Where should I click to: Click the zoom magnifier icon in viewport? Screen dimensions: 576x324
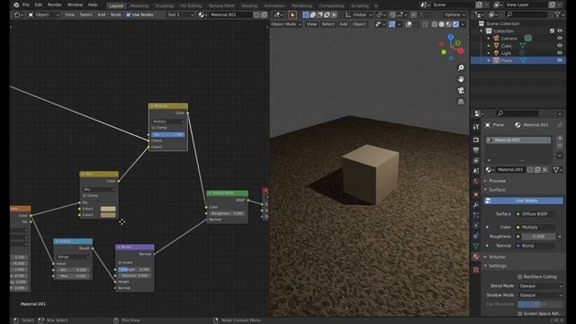click(461, 68)
